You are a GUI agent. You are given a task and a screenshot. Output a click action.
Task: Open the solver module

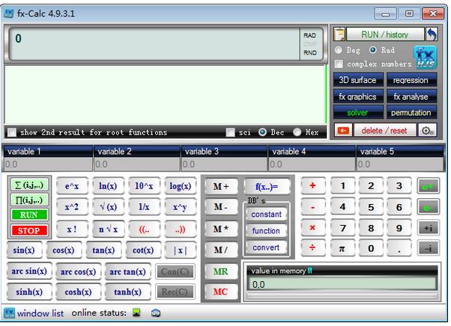click(358, 112)
